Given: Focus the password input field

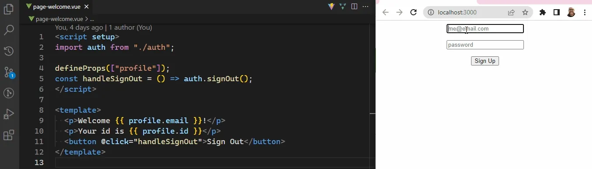Looking at the screenshot, I should (485, 45).
